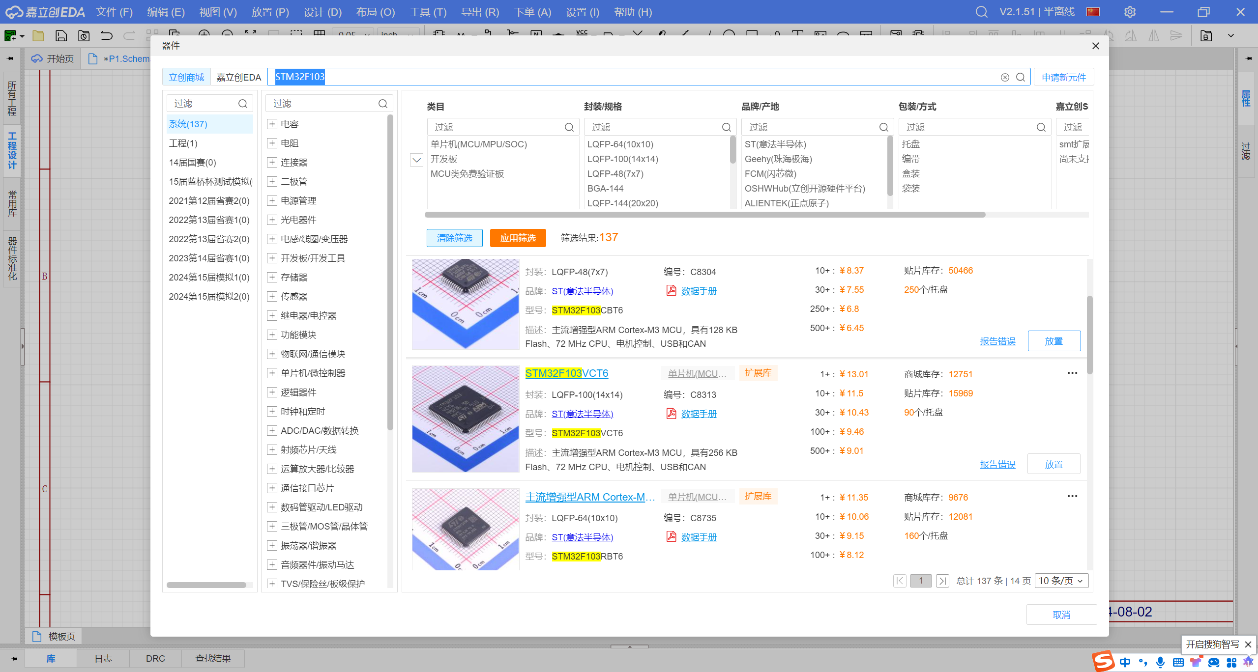1258x672 pixels.
Task: Click the undo arrow icon
Action: (107, 36)
